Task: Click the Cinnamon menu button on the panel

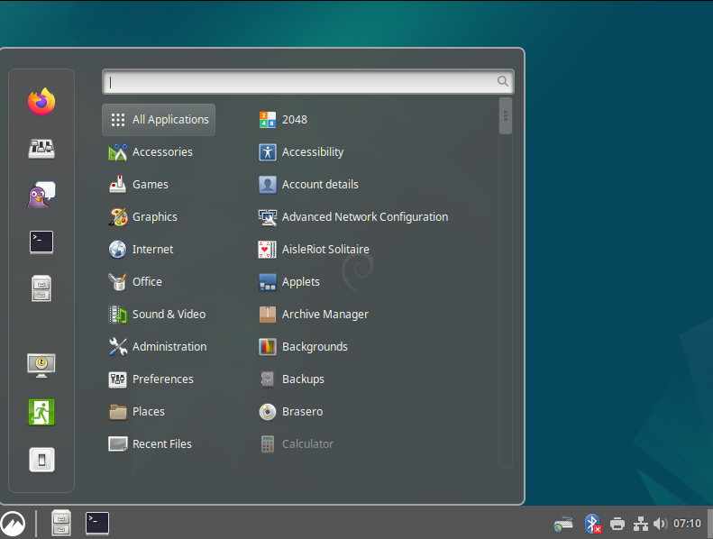Action: [13, 523]
